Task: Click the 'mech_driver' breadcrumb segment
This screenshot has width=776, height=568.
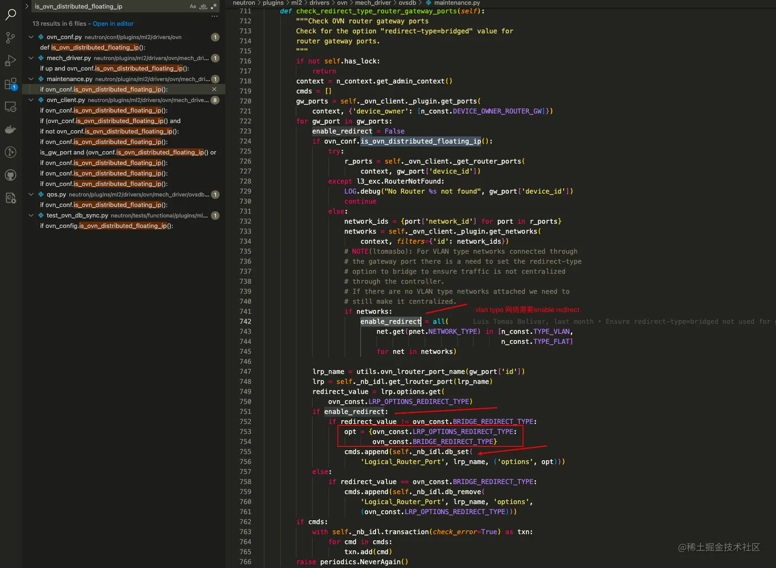Action: coord(373,3)
